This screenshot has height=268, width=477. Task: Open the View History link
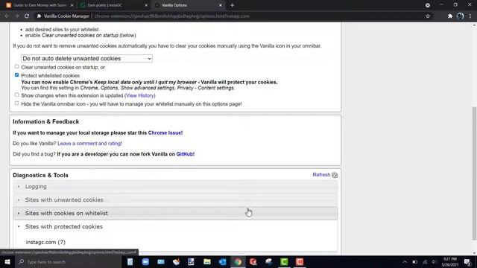(140, 95)
